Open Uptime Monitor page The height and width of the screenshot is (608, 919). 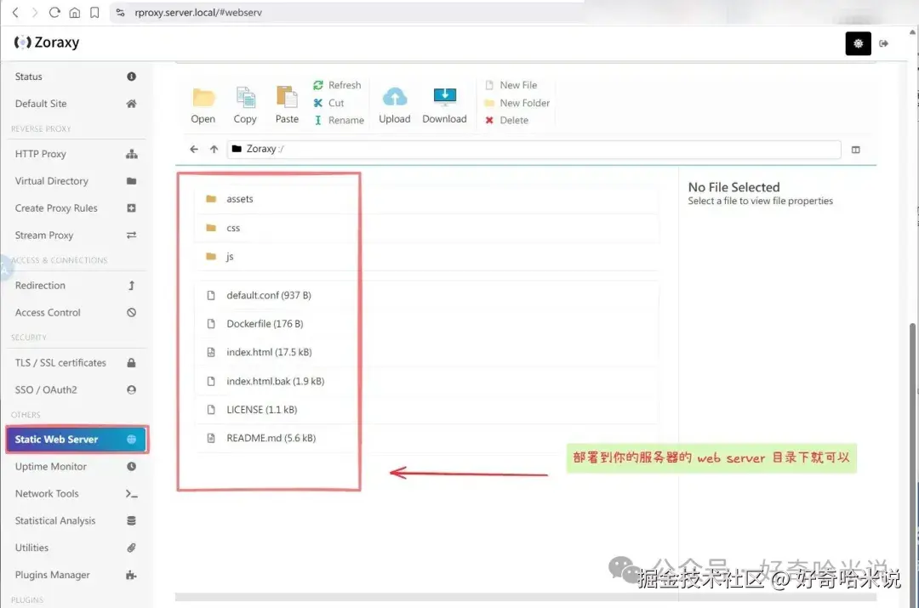click(77, 466)
